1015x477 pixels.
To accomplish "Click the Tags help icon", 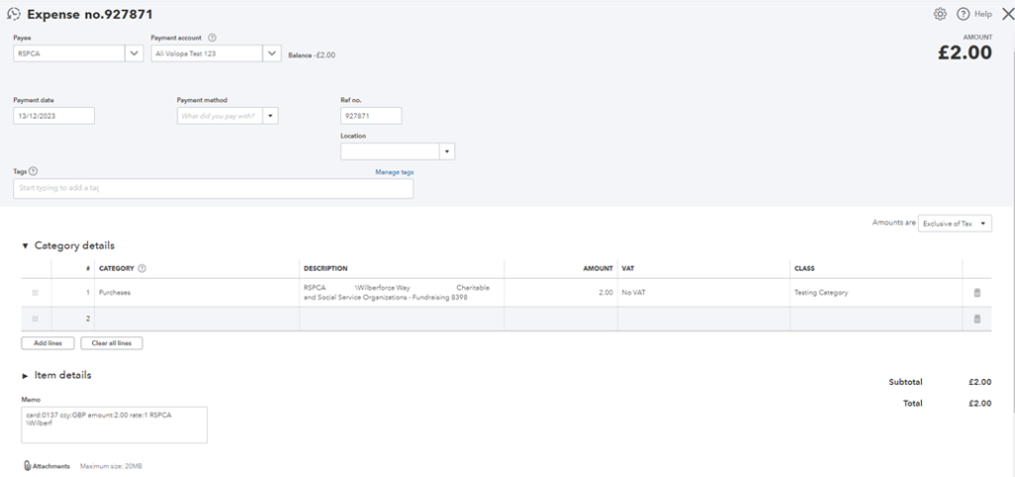I will 33,172.
